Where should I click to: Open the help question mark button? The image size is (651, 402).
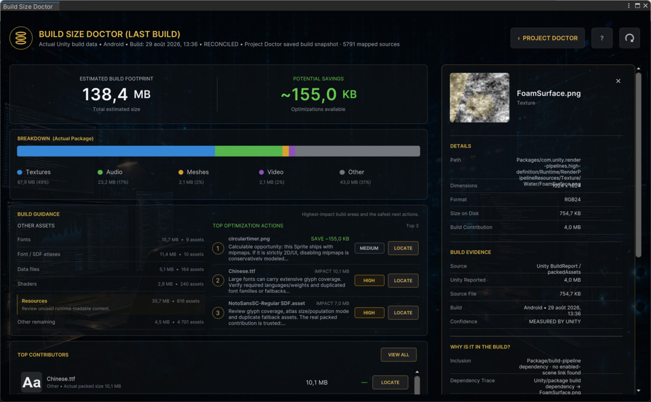coord(602,38)
